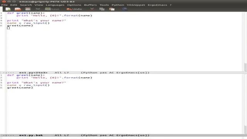The width and height of the screenshot is (247, 139).
Task: Click the lower pane's vertical scrollbar thumb
Action: 245,130
